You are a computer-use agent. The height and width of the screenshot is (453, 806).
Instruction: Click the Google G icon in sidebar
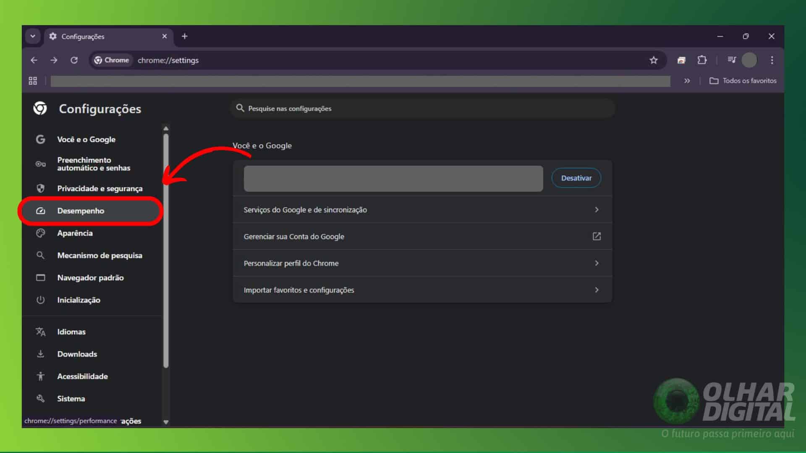pyautogui.click(x=40, y=139)
